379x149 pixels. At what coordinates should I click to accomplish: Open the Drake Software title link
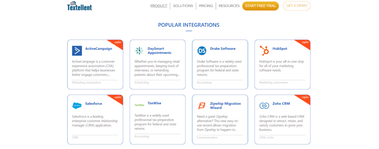222,48
